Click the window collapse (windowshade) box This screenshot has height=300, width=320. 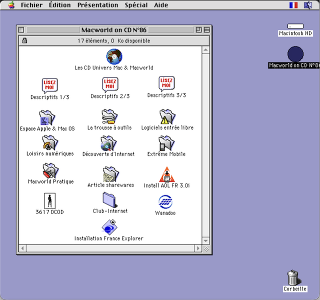(x=206, y=30)
